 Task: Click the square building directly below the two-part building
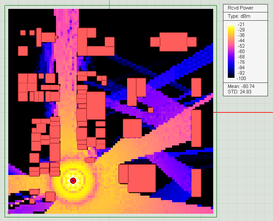click(132, 128)
